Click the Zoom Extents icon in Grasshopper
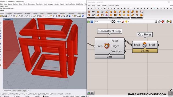 [113, 22]
